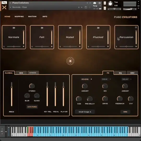Open the RHYTHM page
The image size is (141, 141).
[32, 16]
